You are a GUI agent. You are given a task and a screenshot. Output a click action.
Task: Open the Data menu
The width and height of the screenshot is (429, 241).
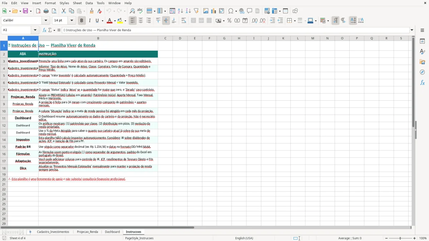tap(89, 3)
